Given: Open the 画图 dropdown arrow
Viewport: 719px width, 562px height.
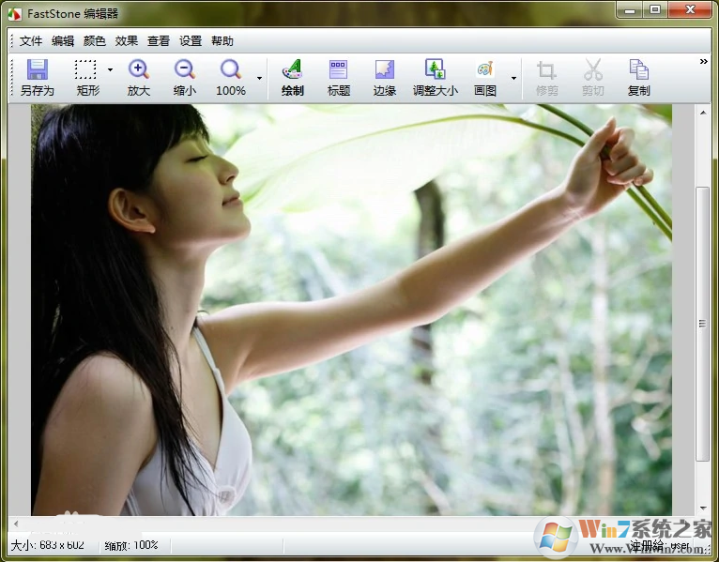Looking at the screenshot, I should 513,78.
